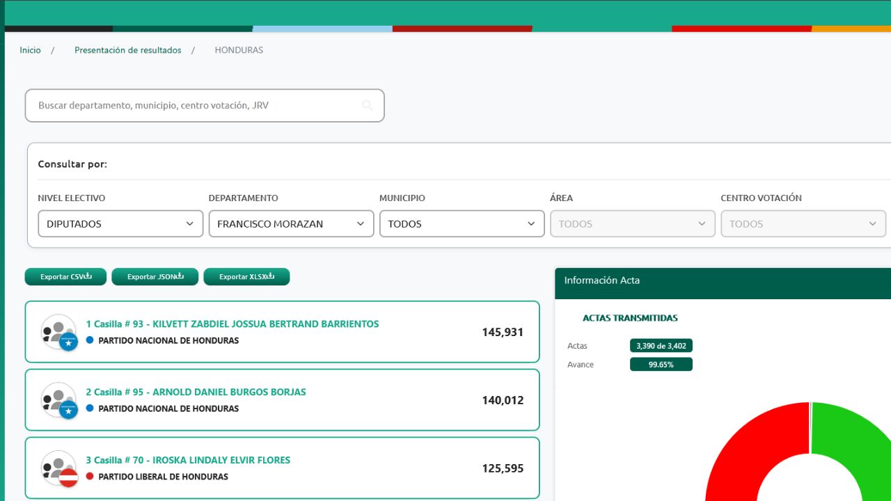Click the search magnifier icon
Viewport: 891px width, 501px height.
pyautogui.click(x=368, y=106)
